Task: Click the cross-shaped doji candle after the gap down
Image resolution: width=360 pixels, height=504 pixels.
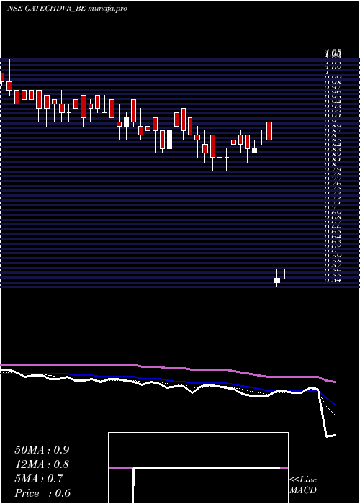Action: point(285,274)
